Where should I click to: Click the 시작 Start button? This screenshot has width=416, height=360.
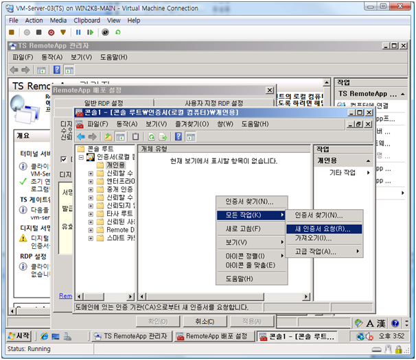coord(19,336)
